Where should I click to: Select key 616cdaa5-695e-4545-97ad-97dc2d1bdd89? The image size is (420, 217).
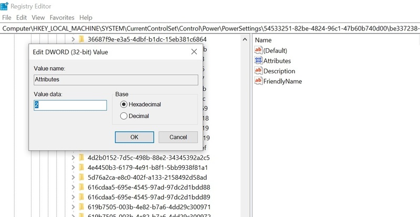point(149,197)
